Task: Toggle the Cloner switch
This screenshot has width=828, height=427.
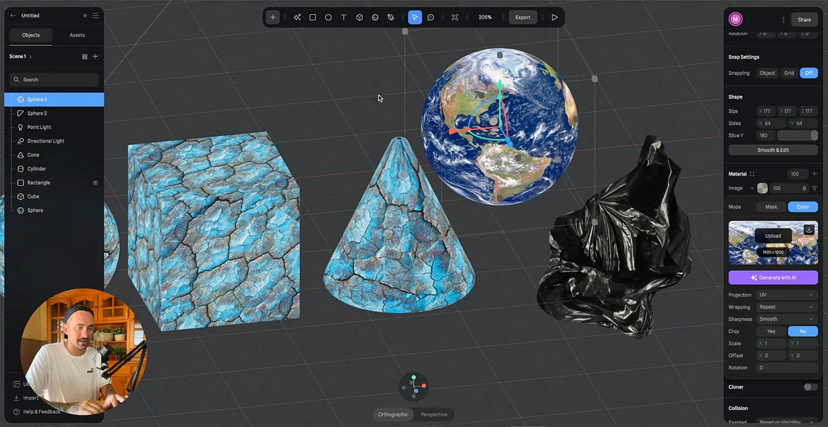Action: (x=810, y=387)
